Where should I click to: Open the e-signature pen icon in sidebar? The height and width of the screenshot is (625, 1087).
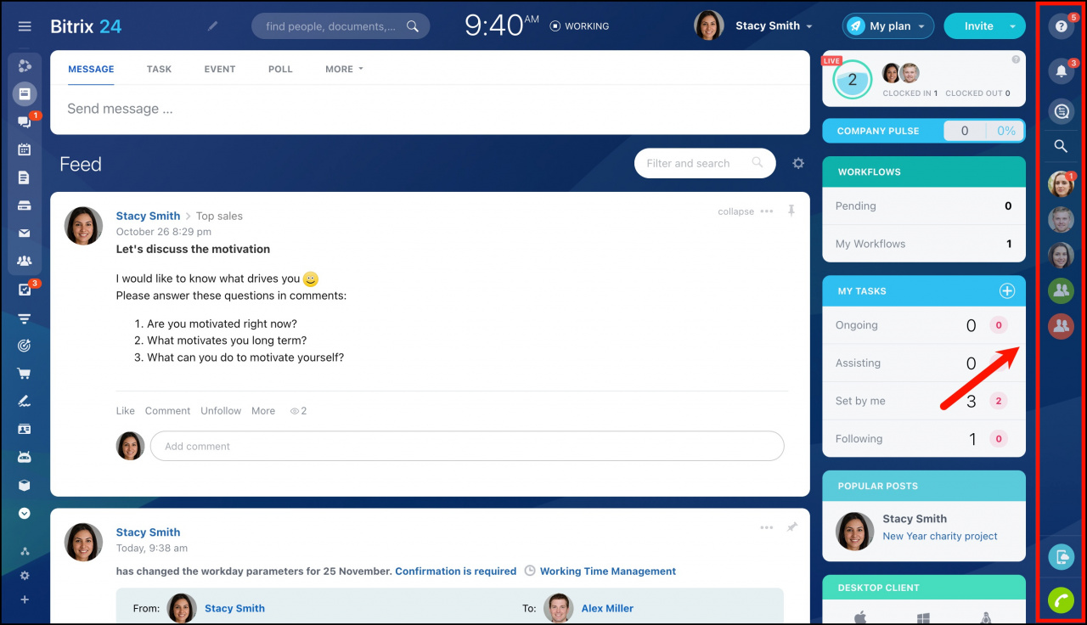24,402
